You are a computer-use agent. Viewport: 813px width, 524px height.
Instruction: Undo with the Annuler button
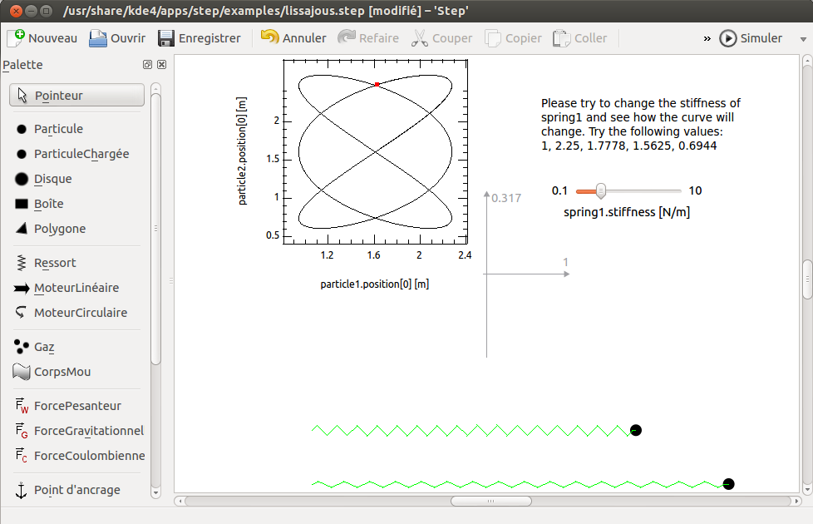pyautogui.click(x=293, y=38)
